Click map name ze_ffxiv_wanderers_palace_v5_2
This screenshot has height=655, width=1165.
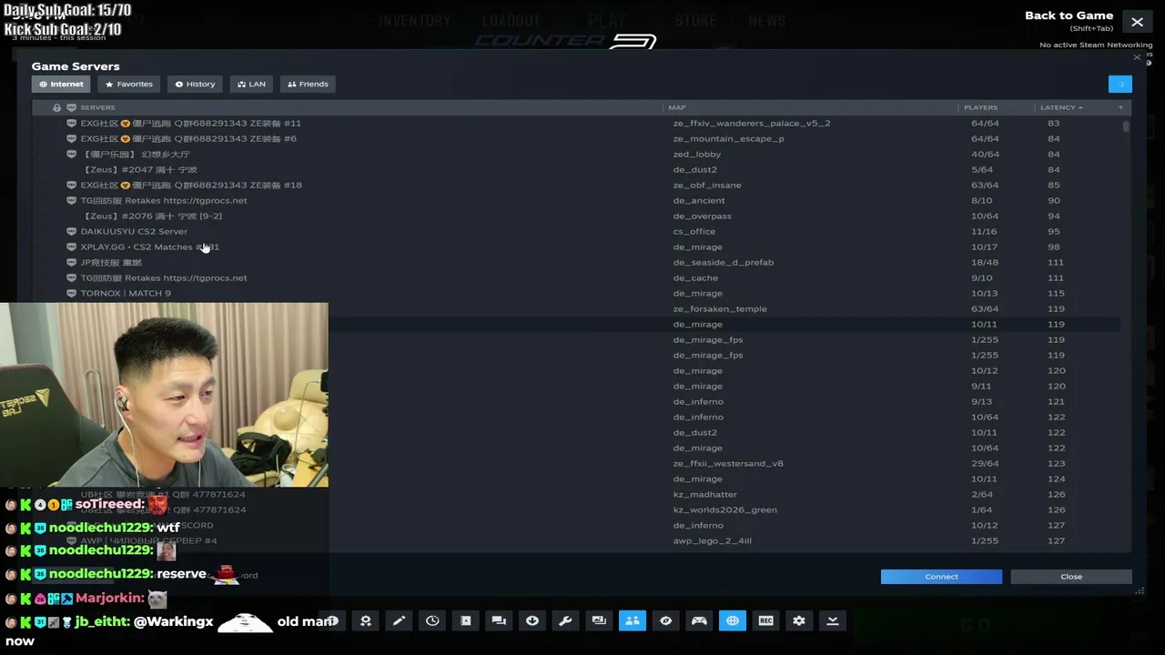coord(752,123)
